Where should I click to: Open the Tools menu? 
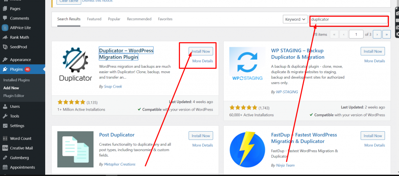click(14, 116)
